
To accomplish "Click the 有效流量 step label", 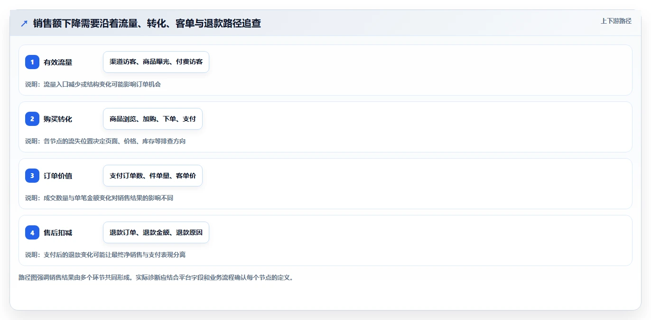I will (x=58, y=62).
